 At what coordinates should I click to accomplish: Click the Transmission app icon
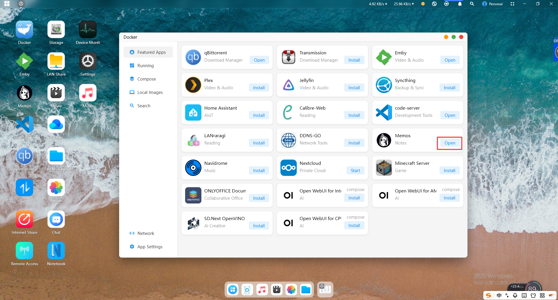click(x=289, y=57)
